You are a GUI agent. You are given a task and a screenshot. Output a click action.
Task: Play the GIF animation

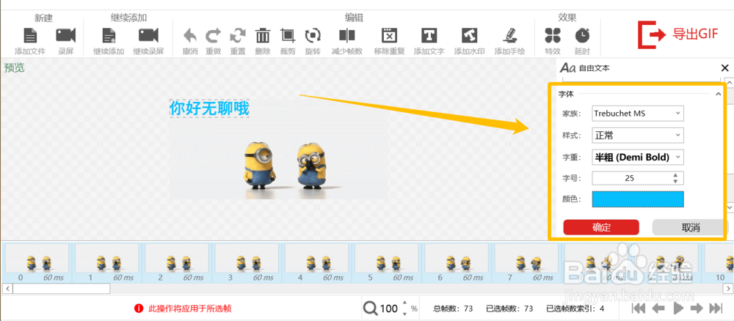click(677, 309)
